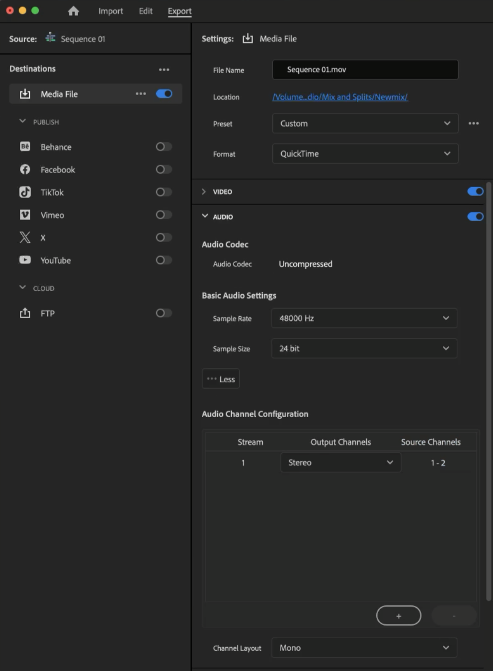Screen dimensions: 493x671
Task: Open the Channel Layout dropdown
Action: tap(364, 648)
